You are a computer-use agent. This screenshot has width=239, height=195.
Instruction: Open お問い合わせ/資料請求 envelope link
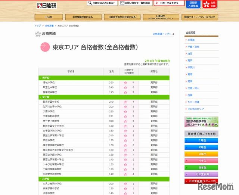click(x=135, y=3)
